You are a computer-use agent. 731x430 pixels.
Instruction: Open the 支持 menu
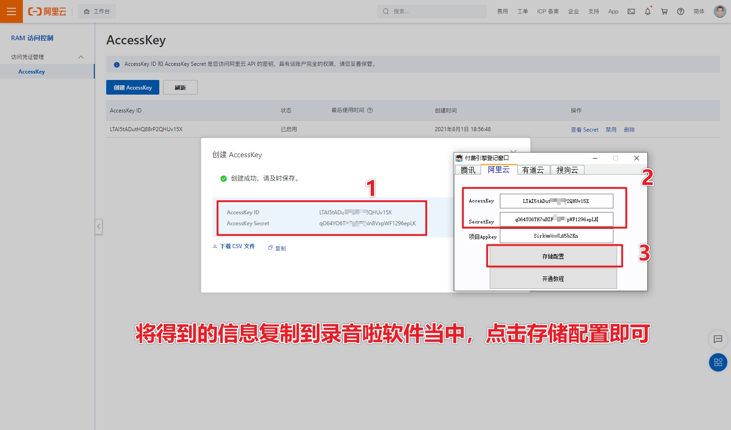tap(594, 11)
